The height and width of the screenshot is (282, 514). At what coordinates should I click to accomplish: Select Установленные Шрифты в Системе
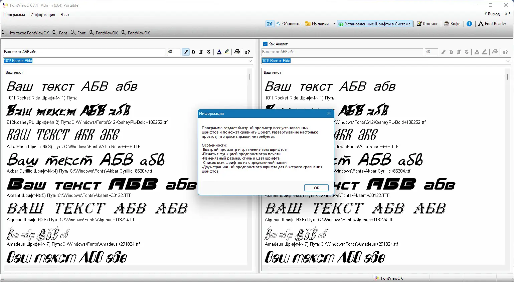[x=375, y=24]
